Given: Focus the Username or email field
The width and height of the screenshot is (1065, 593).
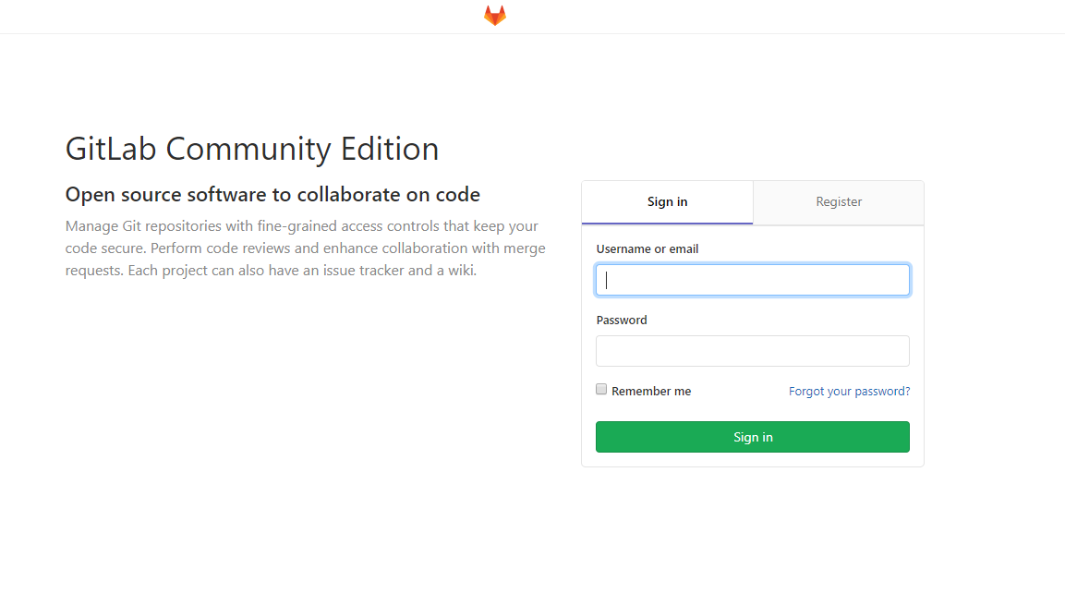Looking at the screenshot, I should [753, 281].
